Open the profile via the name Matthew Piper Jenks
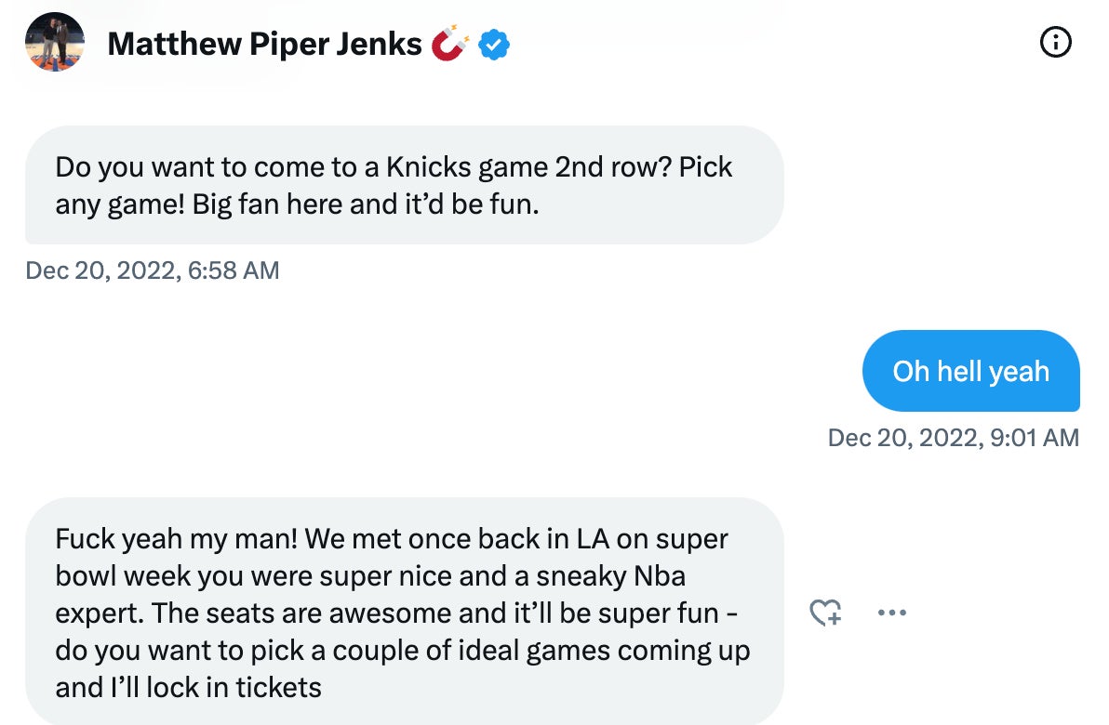This screenshot has width=1109, height=725. point(264,44)
